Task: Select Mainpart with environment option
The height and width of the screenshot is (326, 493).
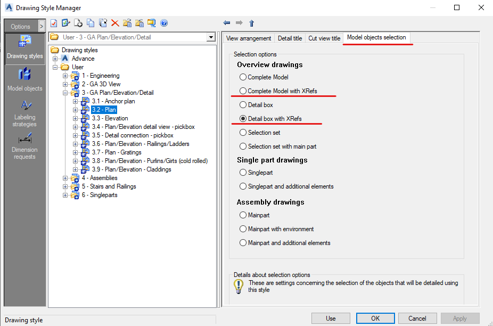Action: pyautogui.click(x=243, y=229)
